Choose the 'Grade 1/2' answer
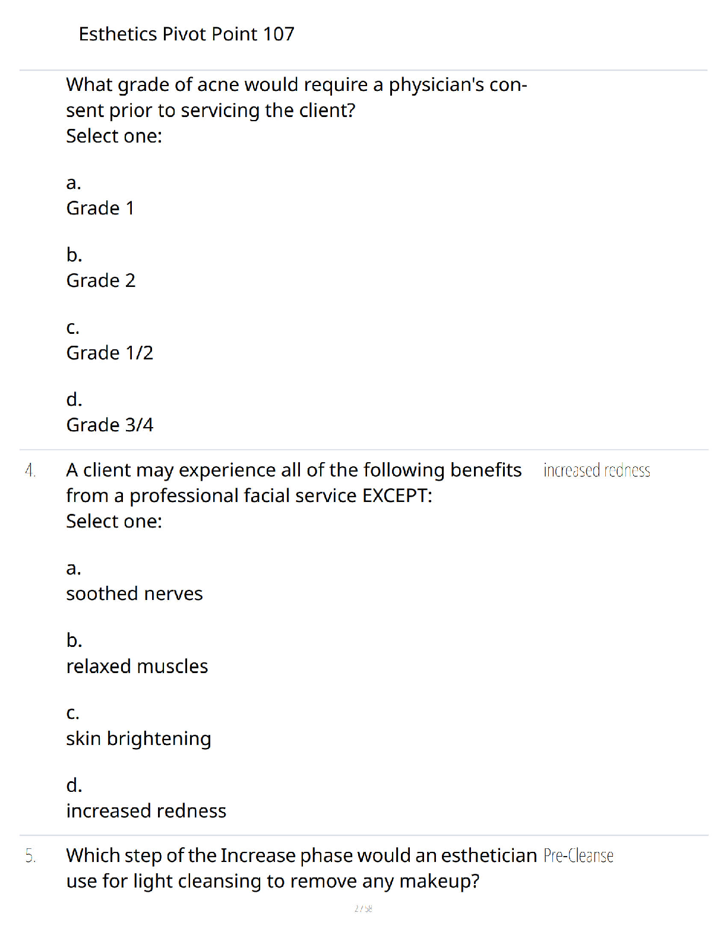This screenshot has height=941, width=727. 110,353
